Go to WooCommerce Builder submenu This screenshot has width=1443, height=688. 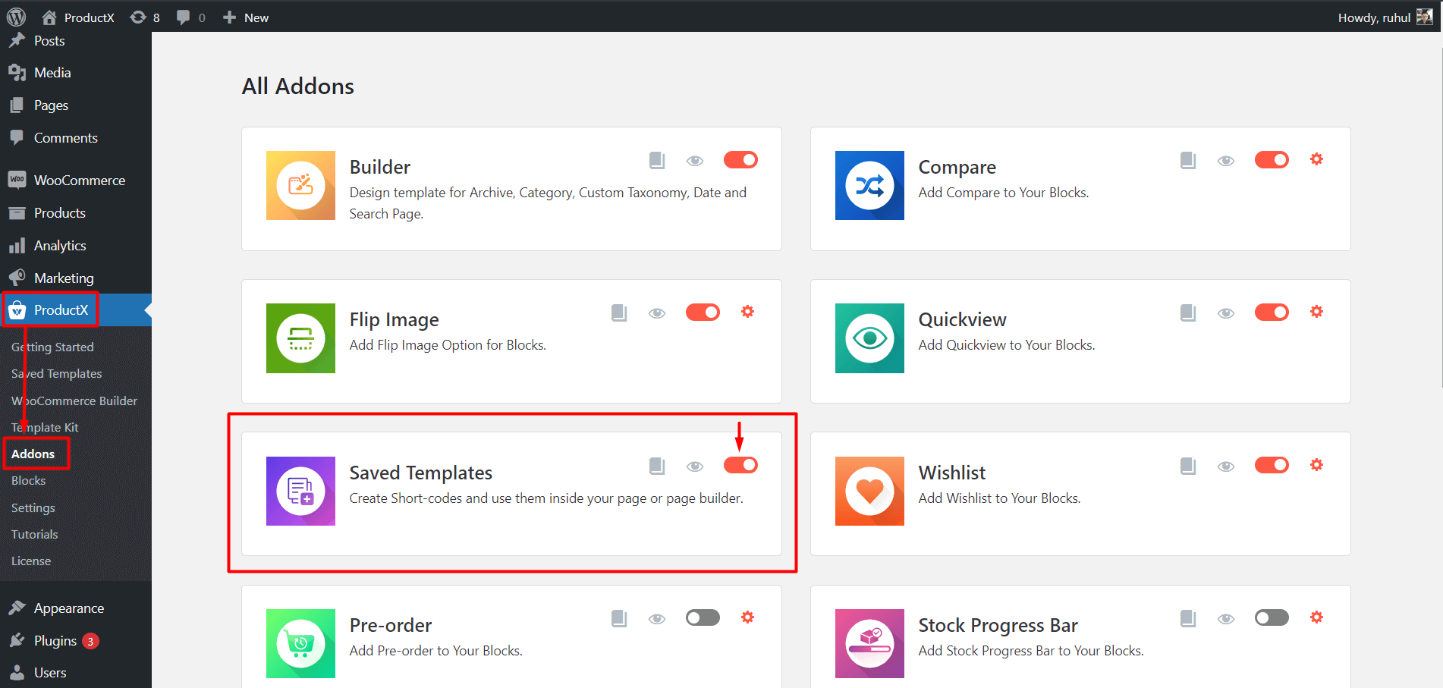[76, 401]
